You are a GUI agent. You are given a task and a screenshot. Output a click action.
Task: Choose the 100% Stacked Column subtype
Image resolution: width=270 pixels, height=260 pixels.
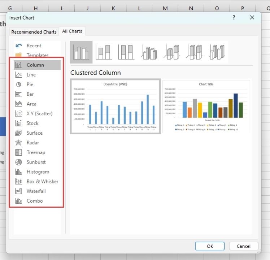pos(126,52)
